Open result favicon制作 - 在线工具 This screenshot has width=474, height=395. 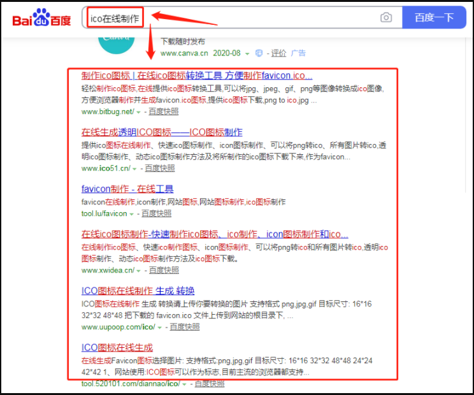pos(127,189)
